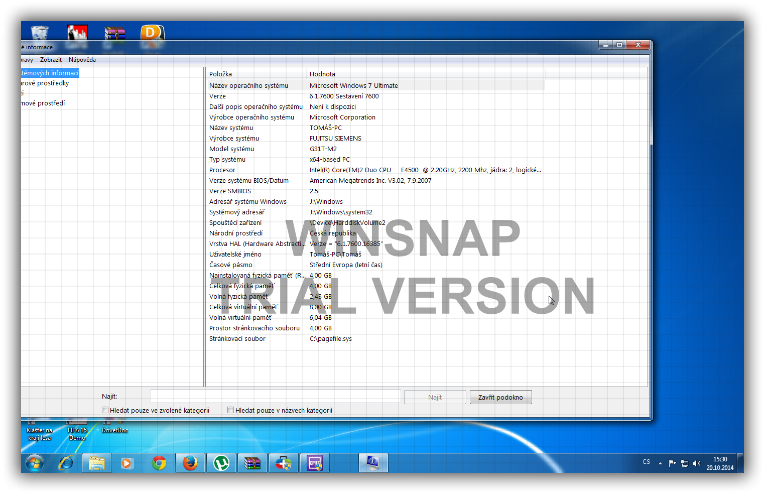The image size is (765, 494).
Task: Select the Typ systému row
Action: (375, 160)
